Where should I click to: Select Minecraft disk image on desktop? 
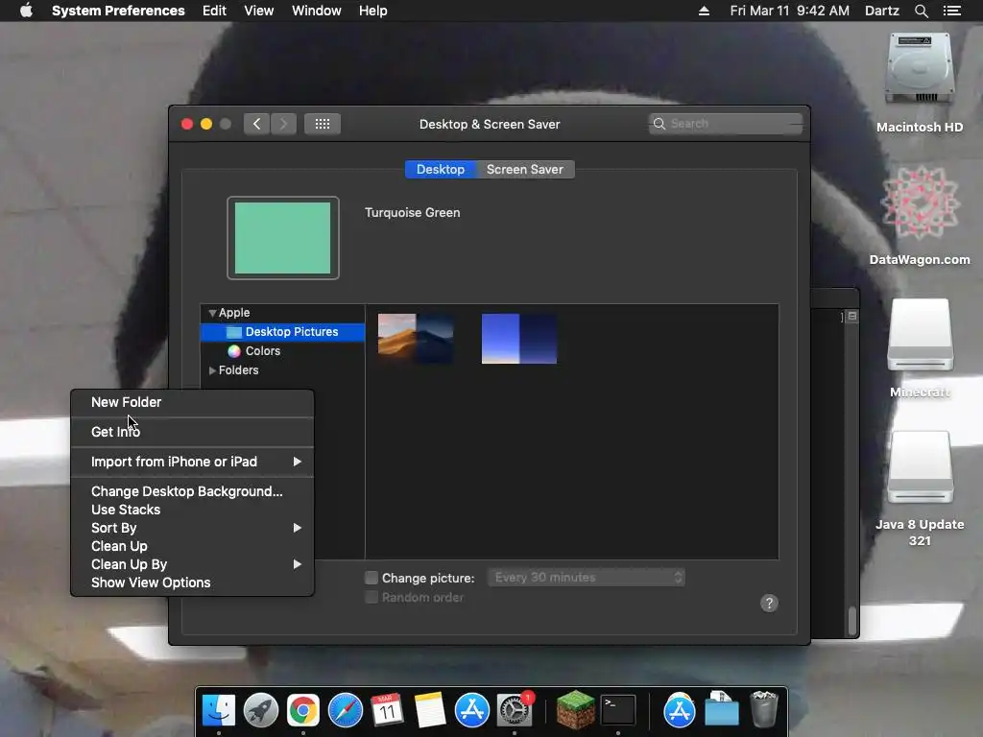point(920,336)
